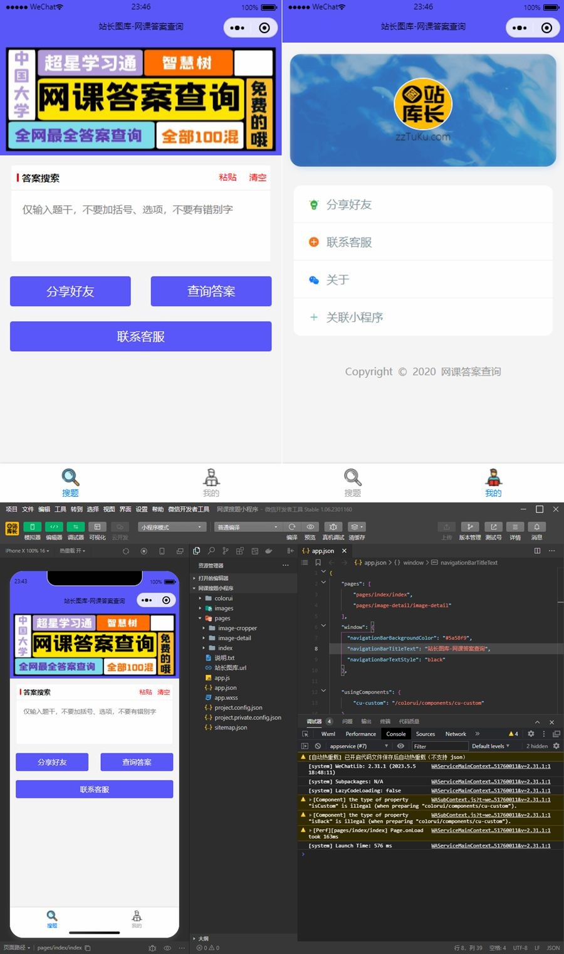Toggle the eye icon in the Console toolbar

401,746
